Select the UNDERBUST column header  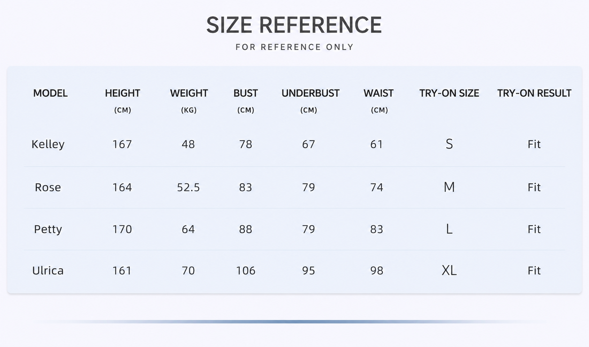[310, 100]
